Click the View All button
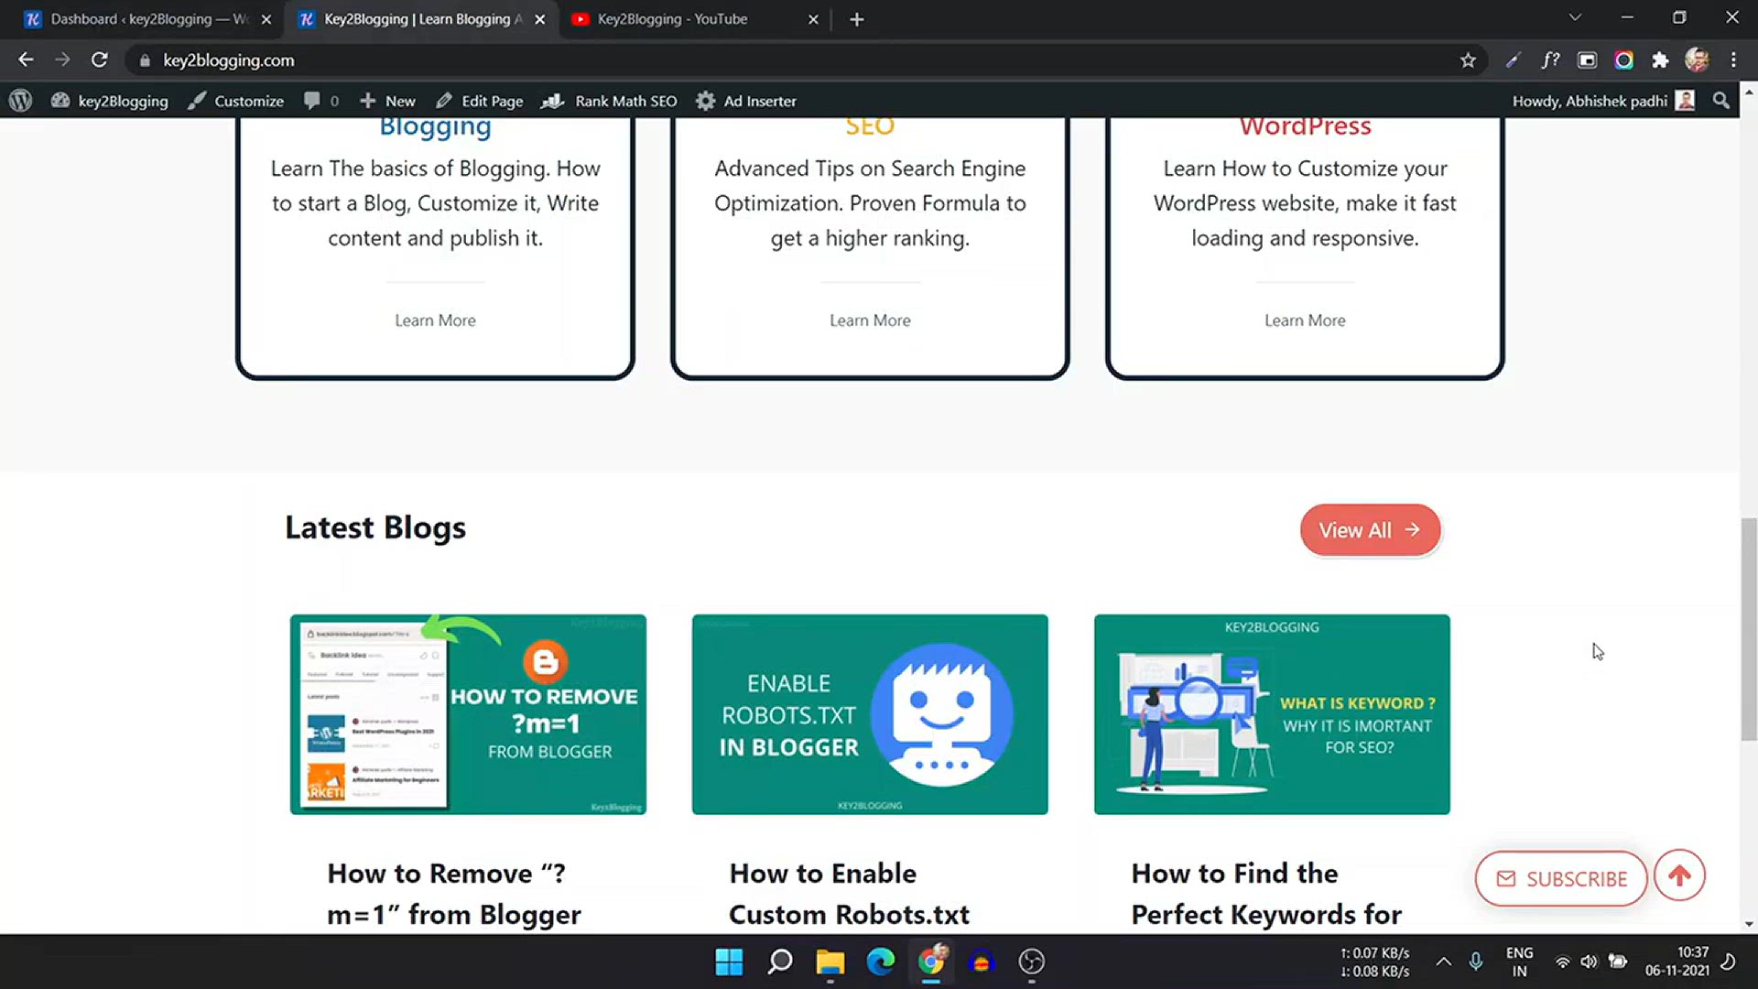The image size is (1758, 989). pos(1370,530)
